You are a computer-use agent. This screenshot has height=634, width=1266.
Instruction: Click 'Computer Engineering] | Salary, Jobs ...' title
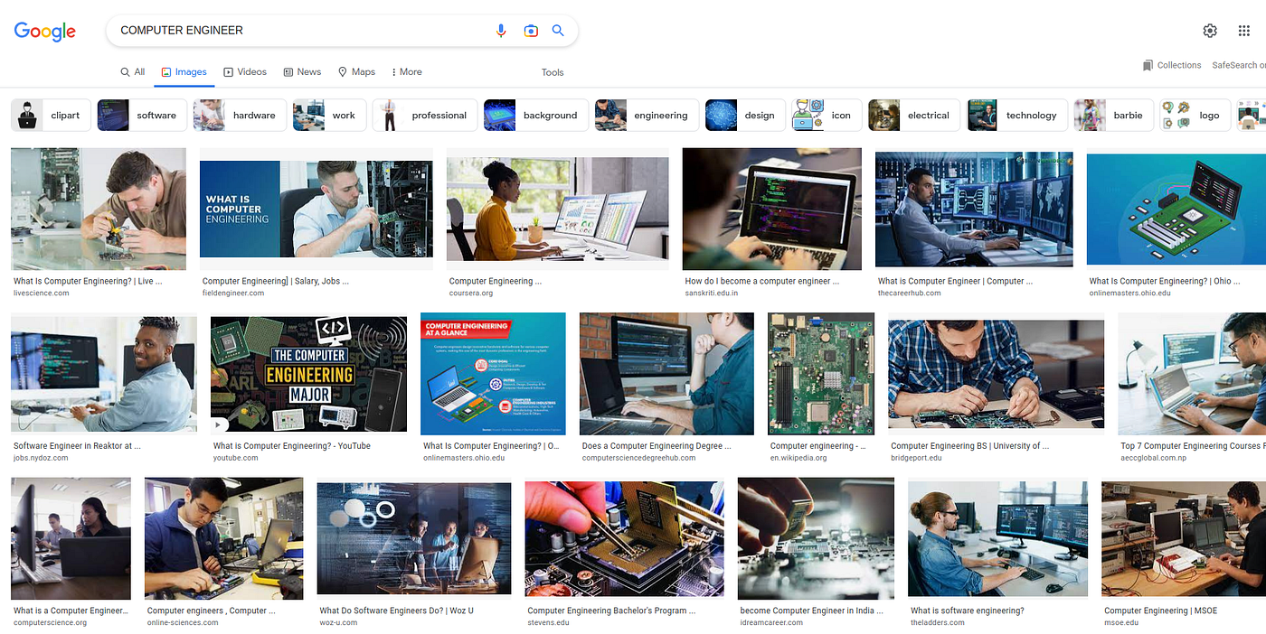tap(276, 282)
